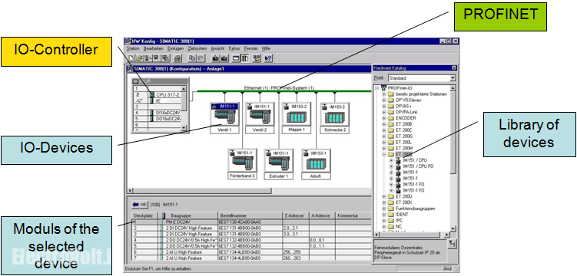The image size is (577, 276).
Task: Click the Copy toolbar icon
Action: pos(192,58)
